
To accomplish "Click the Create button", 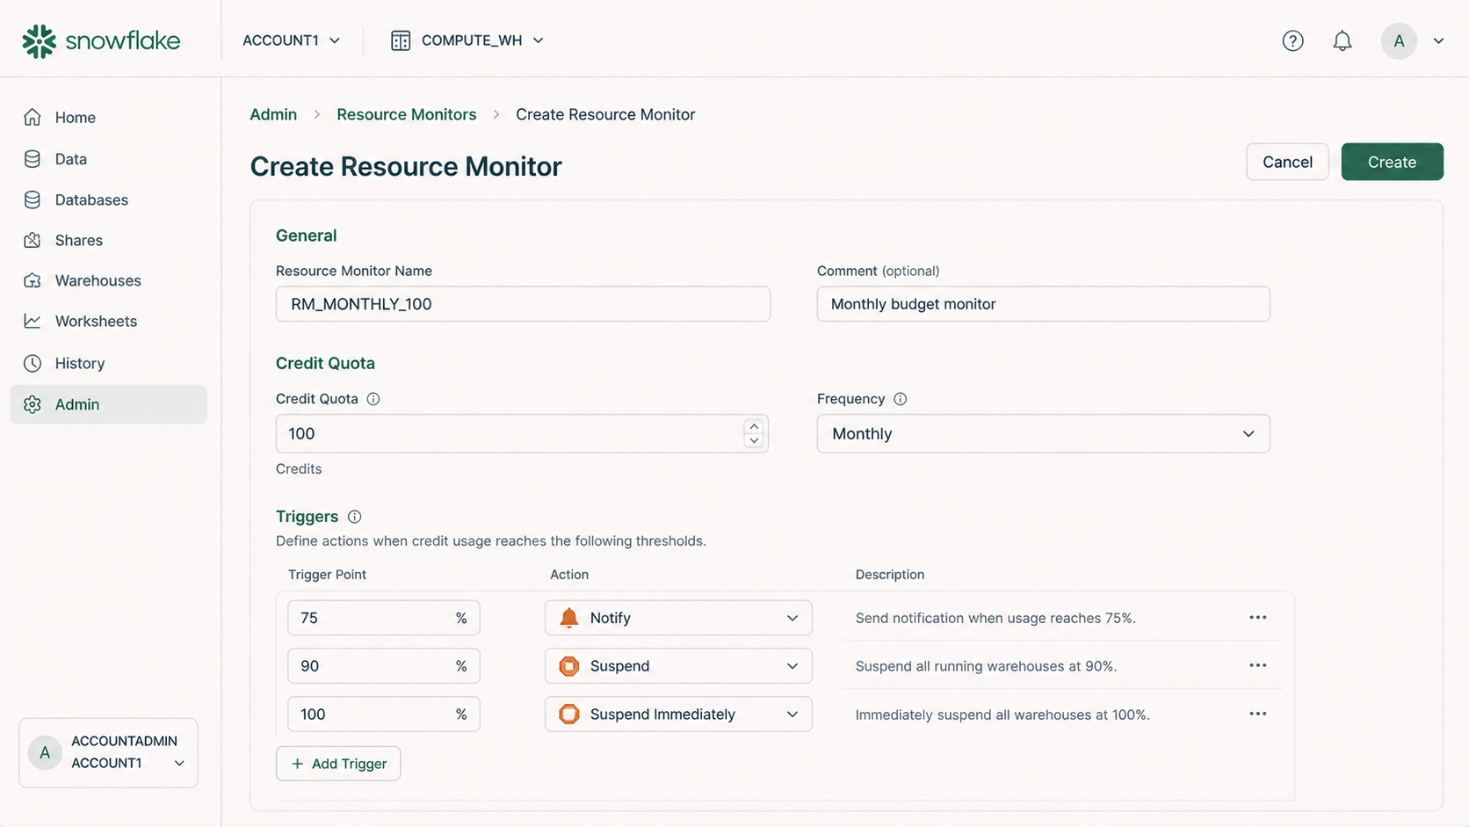I will (x=1392, y=162).
